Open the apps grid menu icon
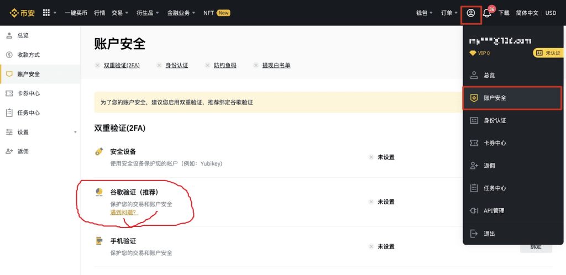Screen dimensions: 566x275 pyautogui.click(x=46, y=13)
